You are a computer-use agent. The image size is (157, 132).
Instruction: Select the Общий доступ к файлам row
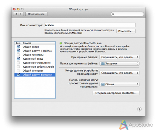tap(35, 51)
